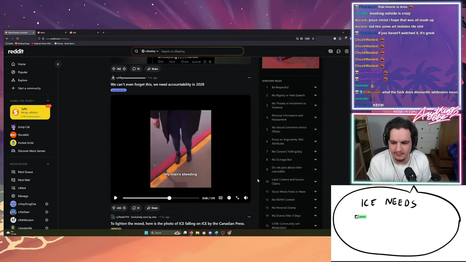This screenshot has height=262, width=466.
Task: Open the Pocket Grids game
Action: [x=25, y=143]
